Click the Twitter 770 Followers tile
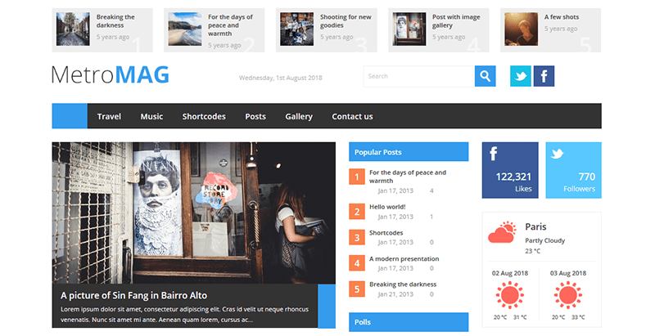This screenshot has width=655, height=336. pyautogui.click(x=574, y=170)
